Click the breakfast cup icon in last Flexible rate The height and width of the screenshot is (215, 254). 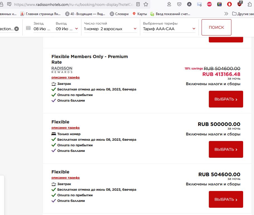tap(54, 184)
